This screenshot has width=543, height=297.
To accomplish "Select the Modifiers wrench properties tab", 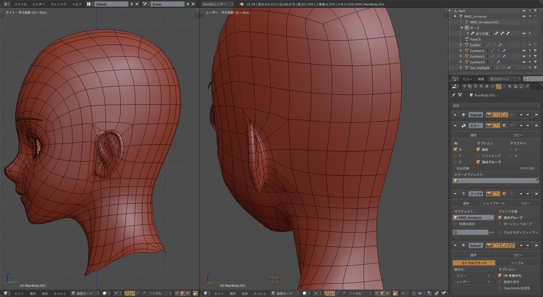I will click(x=498, y=86).
